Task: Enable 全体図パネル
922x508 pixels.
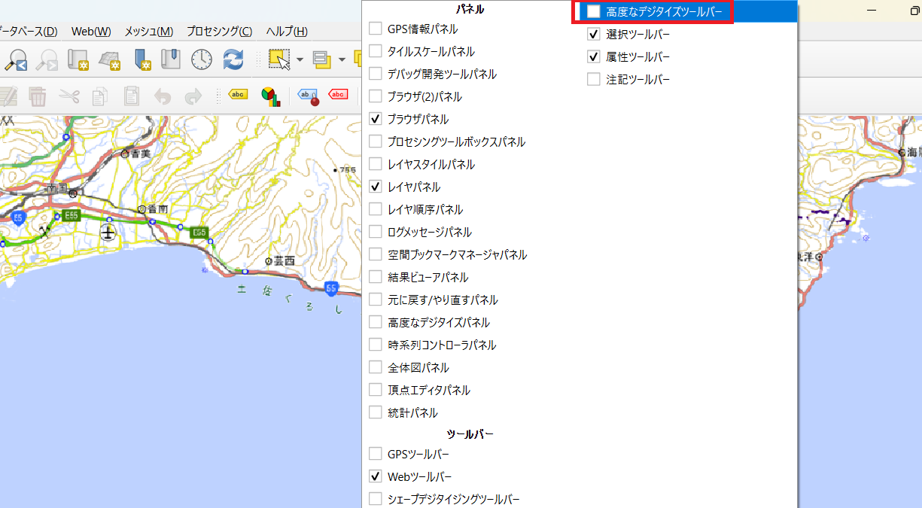Action: (x=376, y=367)
